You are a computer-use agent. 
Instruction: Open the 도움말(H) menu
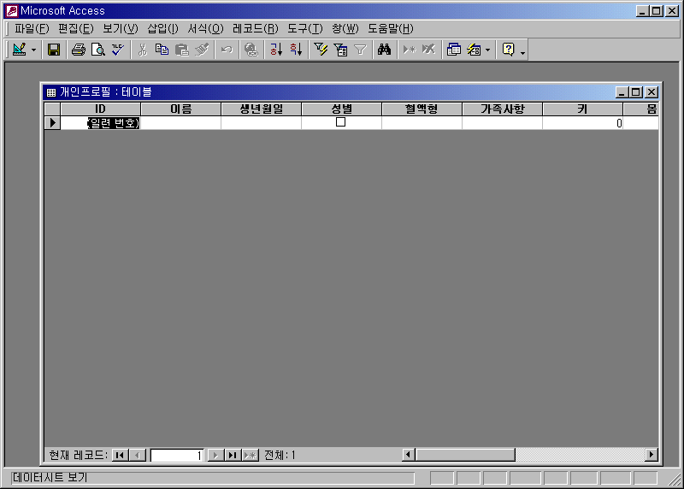(391, 29)
